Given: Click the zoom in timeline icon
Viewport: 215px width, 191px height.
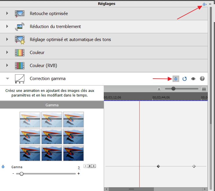Looking at the screenshot, I should pos(204,89).
